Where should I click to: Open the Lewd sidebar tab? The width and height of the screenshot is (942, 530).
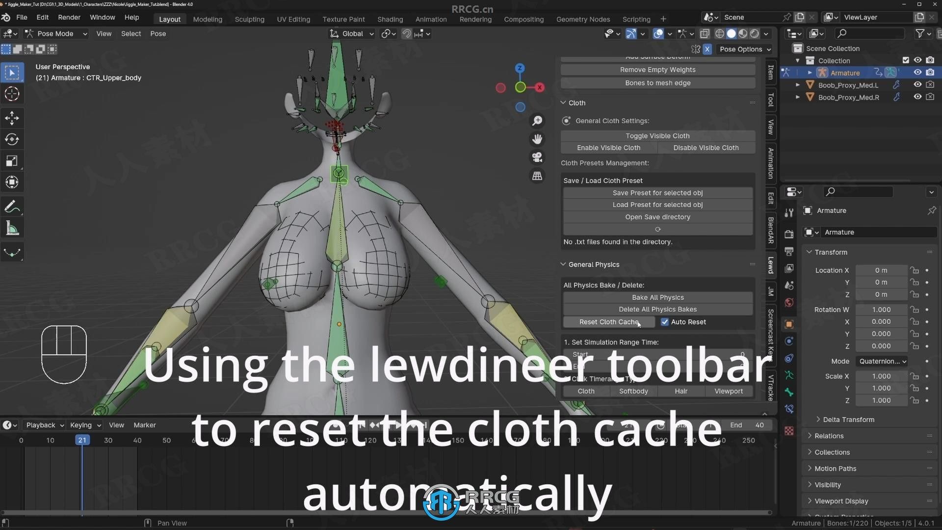point(771,265)
